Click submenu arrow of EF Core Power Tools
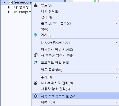The image size is (119, 106). 116,42
